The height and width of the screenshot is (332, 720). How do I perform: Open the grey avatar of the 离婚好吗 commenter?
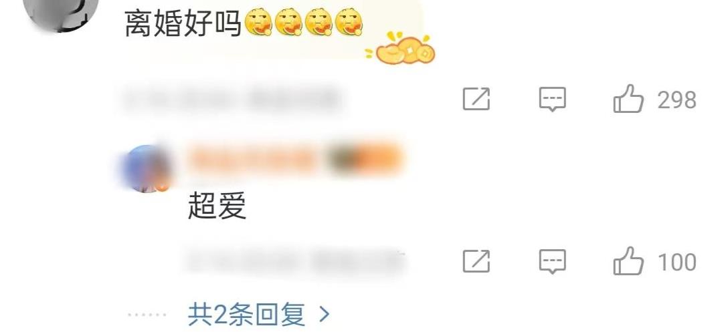(62, 14)
